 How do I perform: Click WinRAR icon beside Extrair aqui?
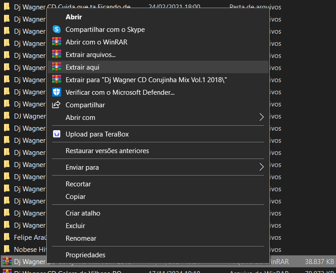tap(57, 67)
